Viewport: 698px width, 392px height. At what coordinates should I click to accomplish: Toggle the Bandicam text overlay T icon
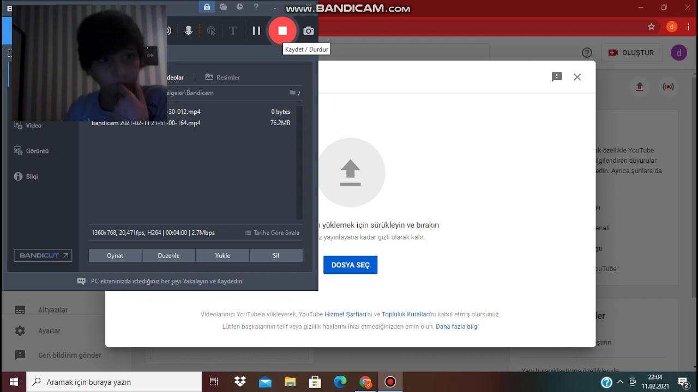pyautogui.click(x=233, y=31)
